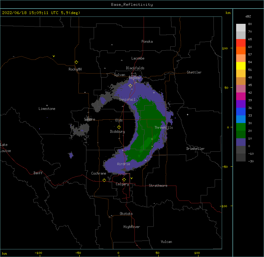Click the Olds label
This screenshot has width=264, height=257.
click(119, 120)
